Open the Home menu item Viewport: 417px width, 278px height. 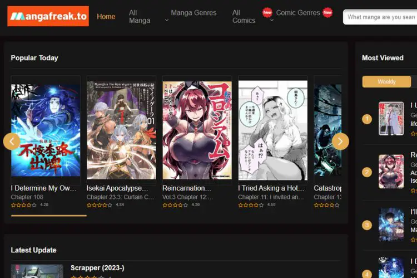[x=106, y=17]
